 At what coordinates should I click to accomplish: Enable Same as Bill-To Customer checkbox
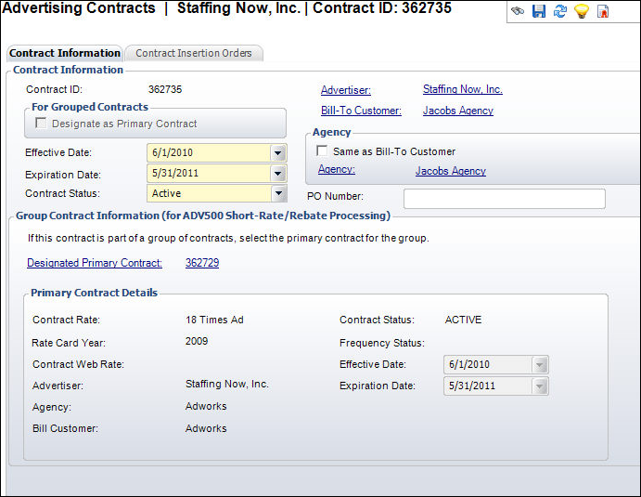click(x=322, y=151)
